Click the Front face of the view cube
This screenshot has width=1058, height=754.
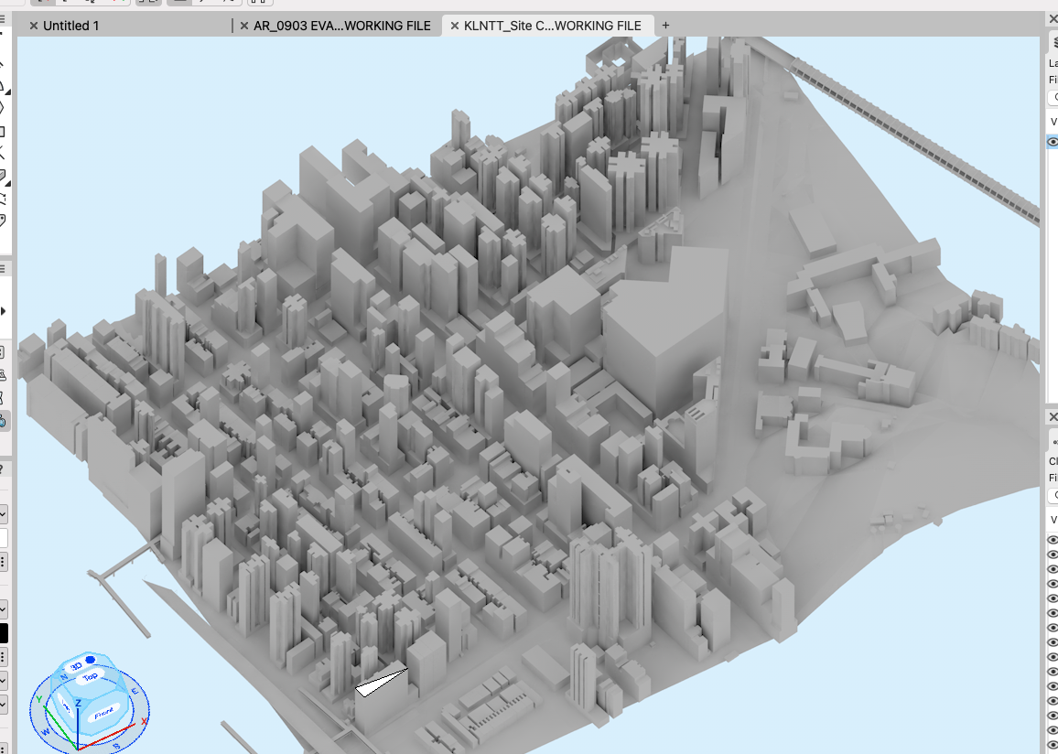(x=103, y=712)
